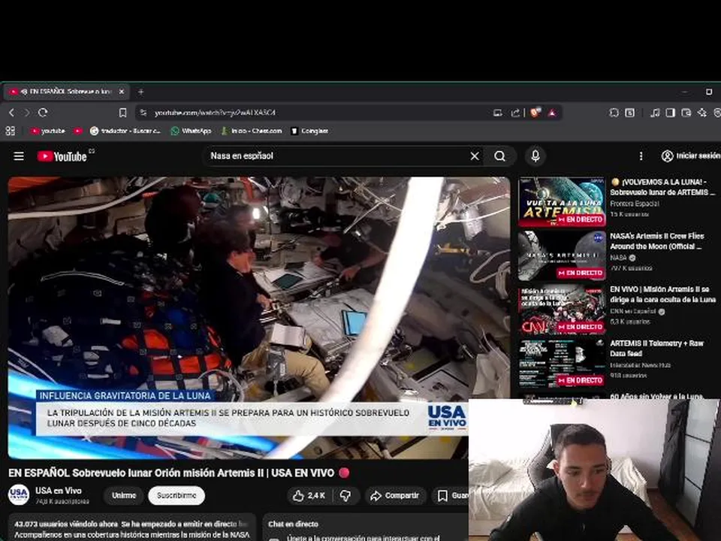The image size is (721, 541).
Task: Click the Suscribirme subscribe button
Action: pos(176,495)
